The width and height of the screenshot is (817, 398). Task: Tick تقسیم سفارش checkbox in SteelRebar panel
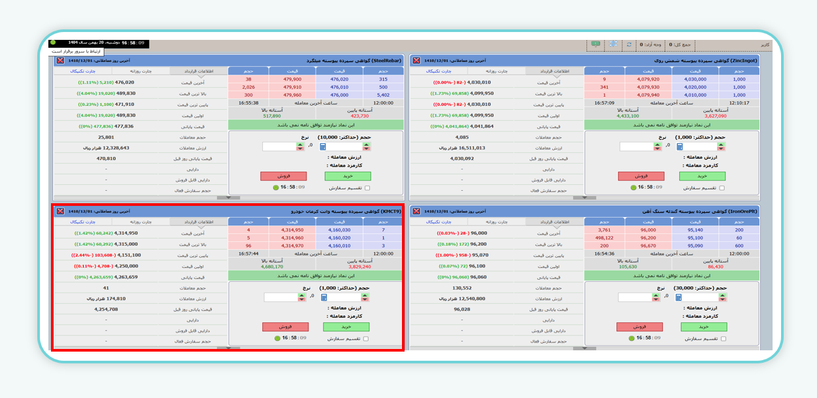366,188
